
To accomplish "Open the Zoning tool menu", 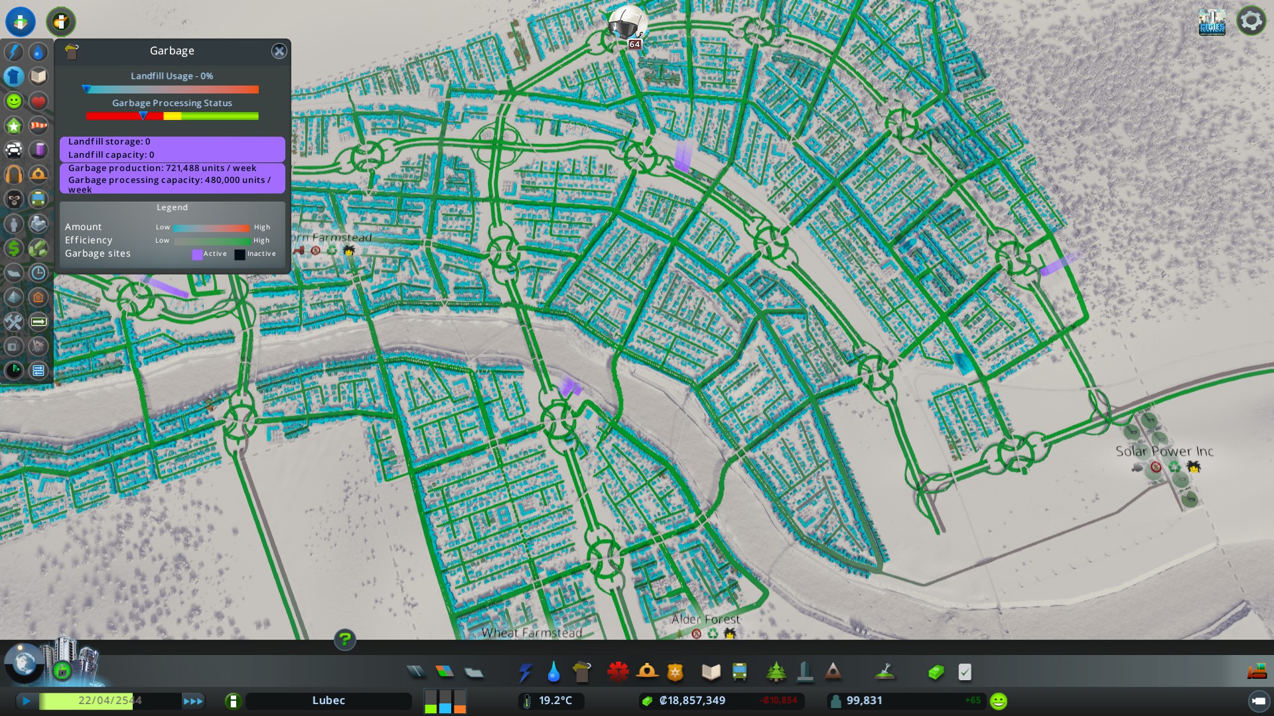I will click(x=445, y=672).
